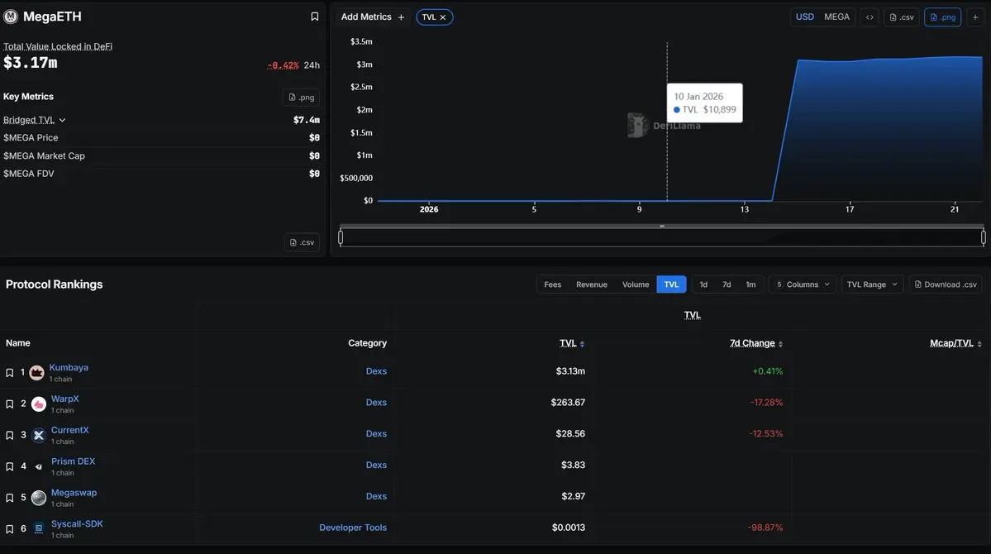Click the $3.13m TVL cell
This screenshot has height=554, width=991.
(570, 371)
